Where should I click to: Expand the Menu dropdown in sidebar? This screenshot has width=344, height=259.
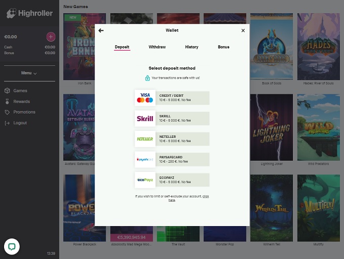29,73
